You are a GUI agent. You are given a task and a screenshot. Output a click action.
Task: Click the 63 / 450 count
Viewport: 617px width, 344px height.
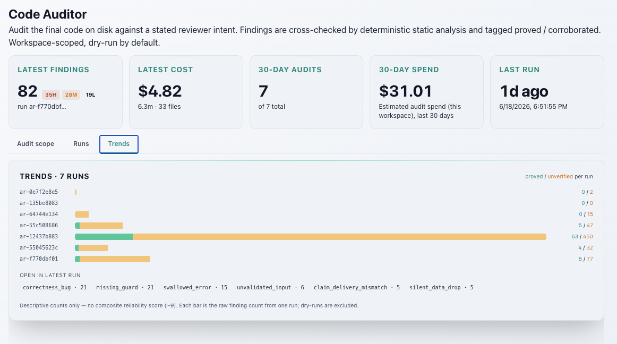582,237
